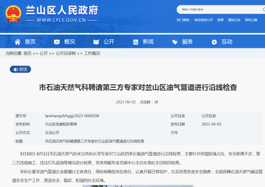Image resolution: width=265 pixels, height=187 pixels.
Task: Open the 首页 home icon
Action: click(x=17, y=42)
